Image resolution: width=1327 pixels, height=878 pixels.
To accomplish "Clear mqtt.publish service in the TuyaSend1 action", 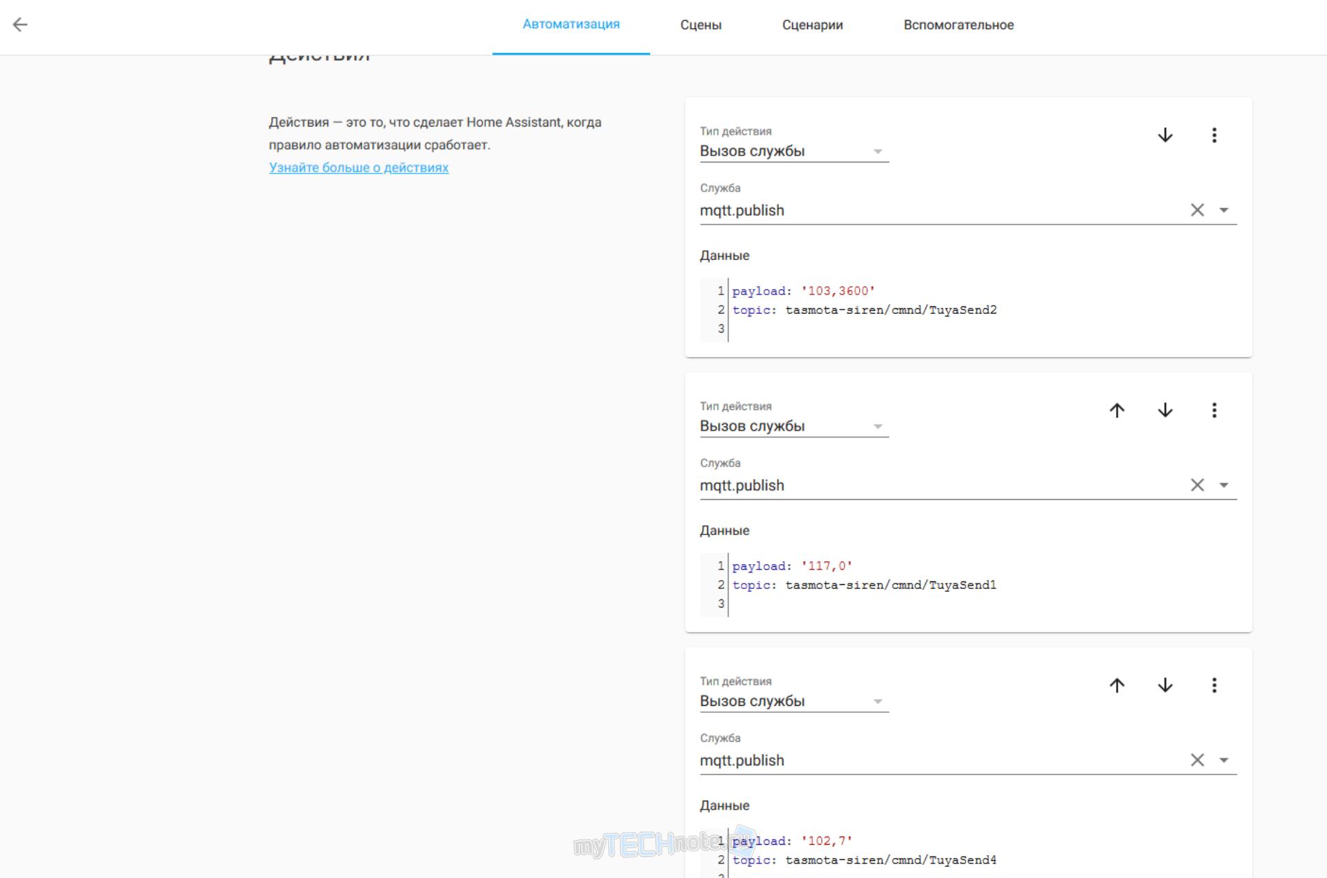I will 1197,485.
